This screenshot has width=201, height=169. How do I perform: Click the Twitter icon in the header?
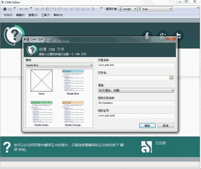(x=178, y=35)
